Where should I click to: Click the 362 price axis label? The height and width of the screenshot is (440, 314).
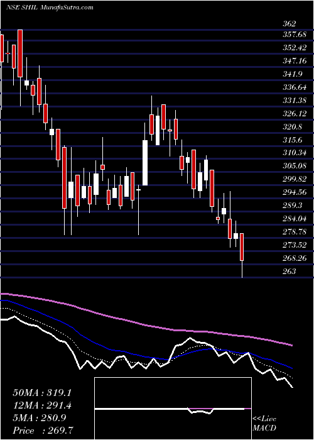290,24
